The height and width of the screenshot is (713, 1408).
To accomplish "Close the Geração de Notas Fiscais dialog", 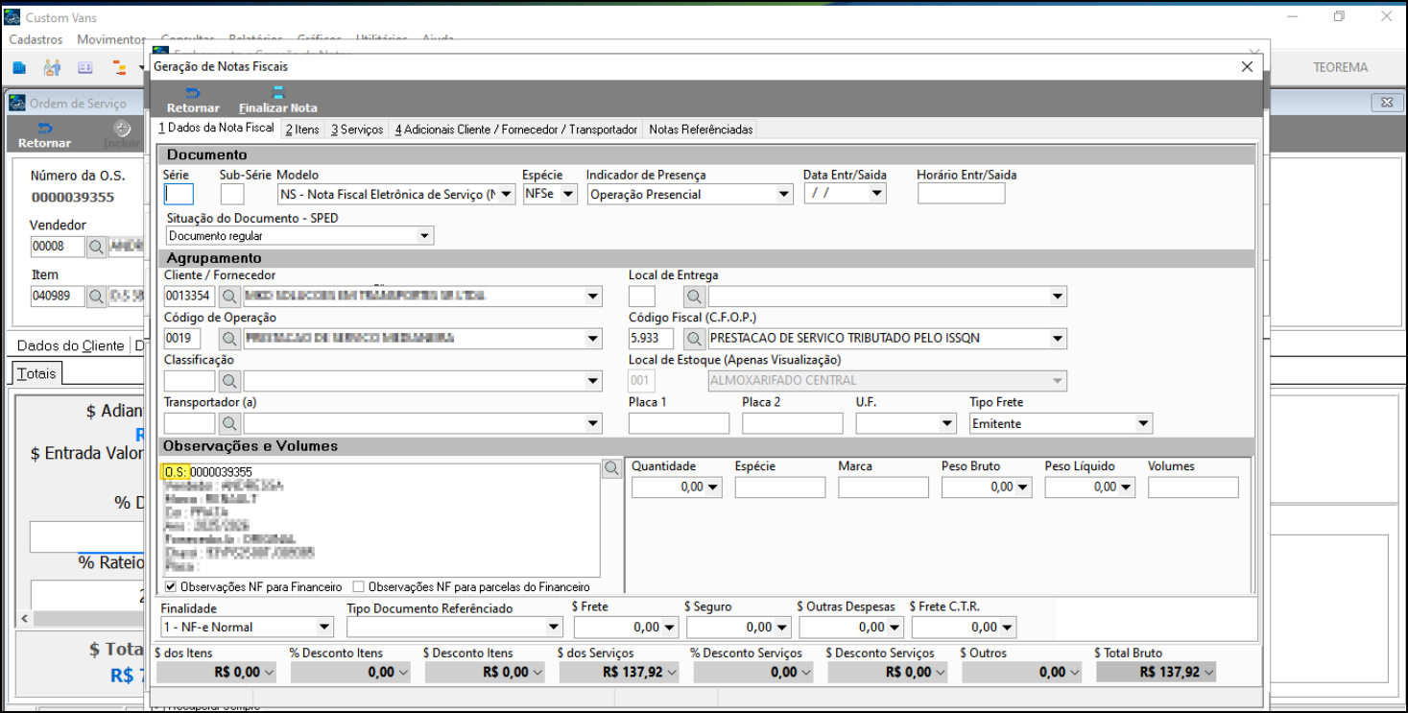I will (1247, 66).
